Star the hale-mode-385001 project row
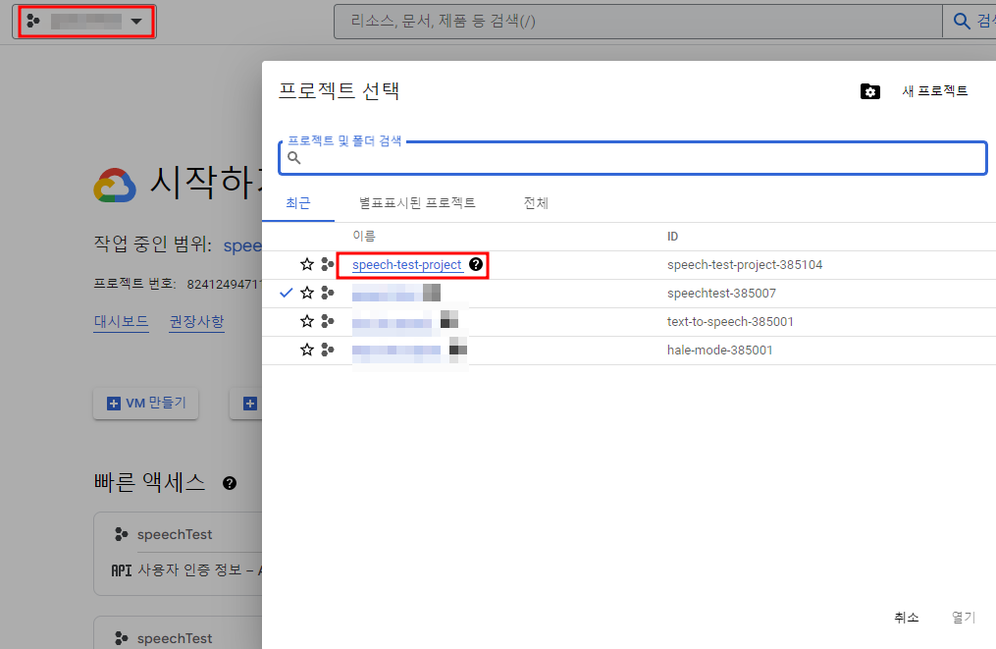Screen dimensions: 996x649 [307, 351]
